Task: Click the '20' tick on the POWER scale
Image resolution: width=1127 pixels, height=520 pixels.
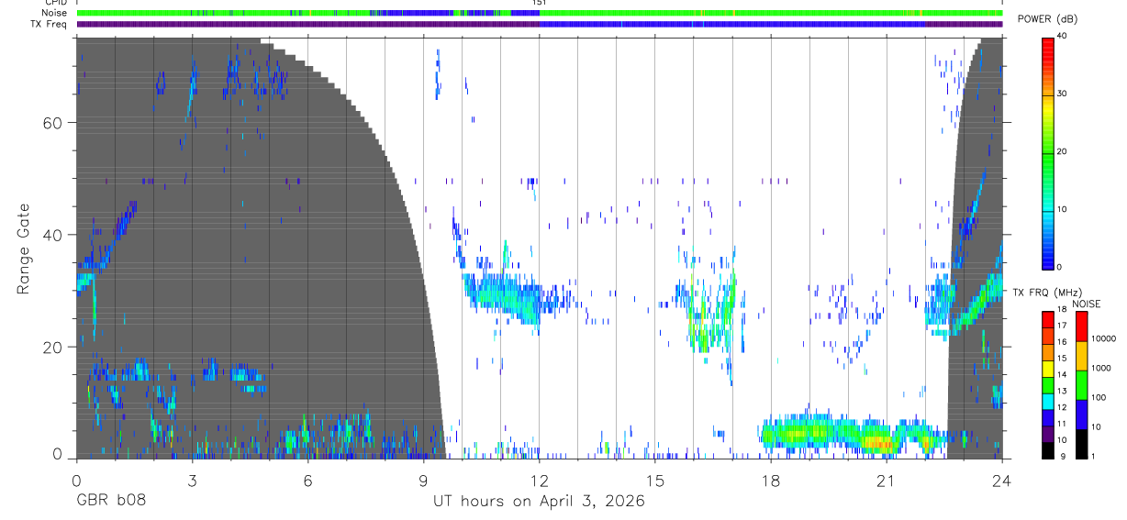Action: 1063,151
